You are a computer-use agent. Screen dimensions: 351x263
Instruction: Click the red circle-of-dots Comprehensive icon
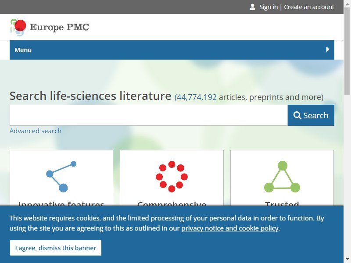[172, 177]
